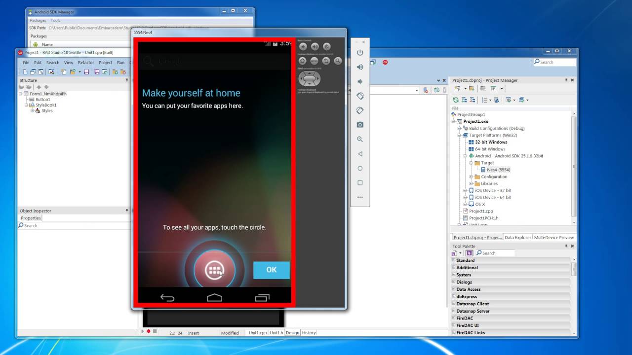Select 64-bit Windows platform

pos(490,149)
